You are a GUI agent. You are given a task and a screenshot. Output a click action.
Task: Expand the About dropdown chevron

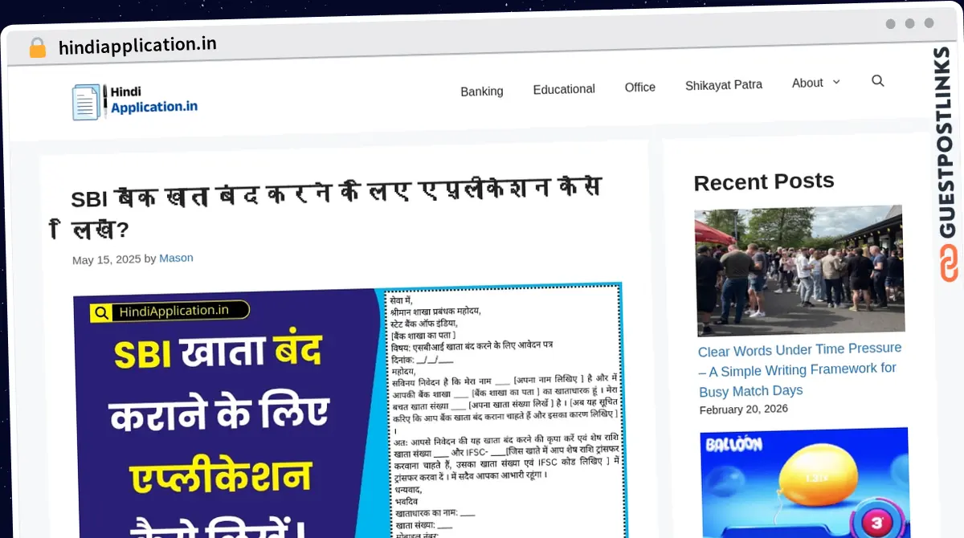pos(835,82)
